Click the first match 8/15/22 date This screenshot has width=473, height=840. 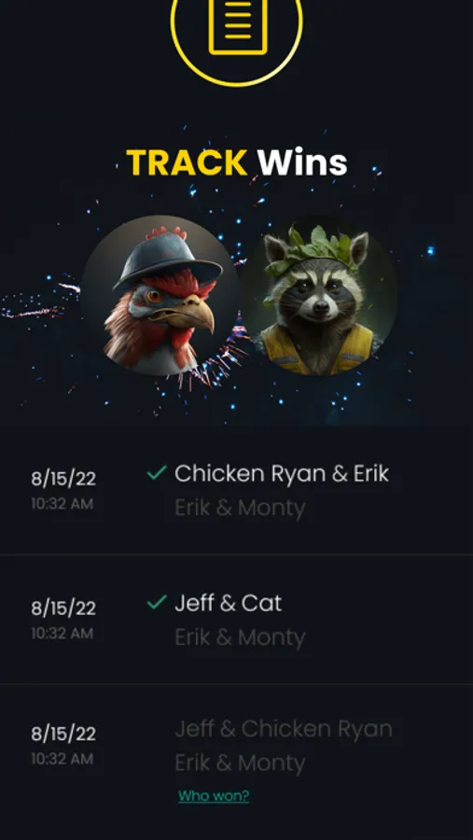pos(63,479)
